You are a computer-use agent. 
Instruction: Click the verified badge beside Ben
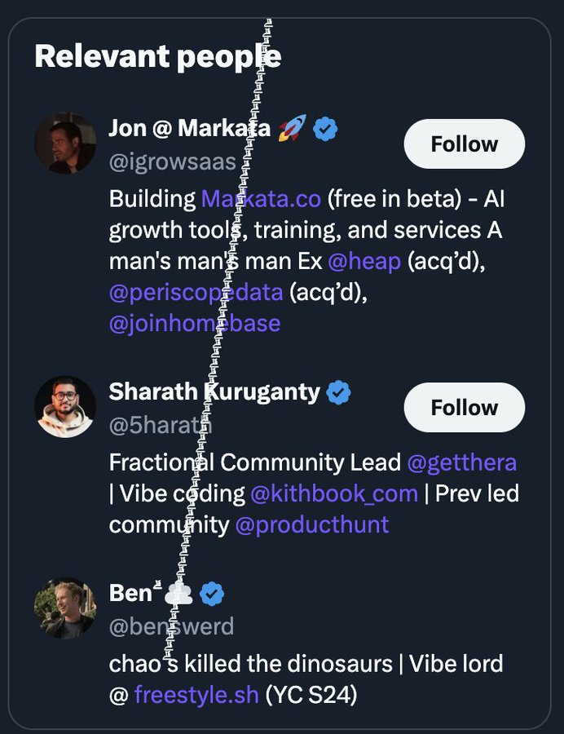click(x=212, y=594)
